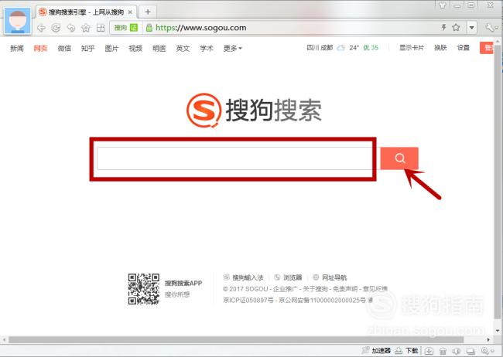The image size is (503, 357).
Task: Open the 图片 search category
Action: [111, 48]
